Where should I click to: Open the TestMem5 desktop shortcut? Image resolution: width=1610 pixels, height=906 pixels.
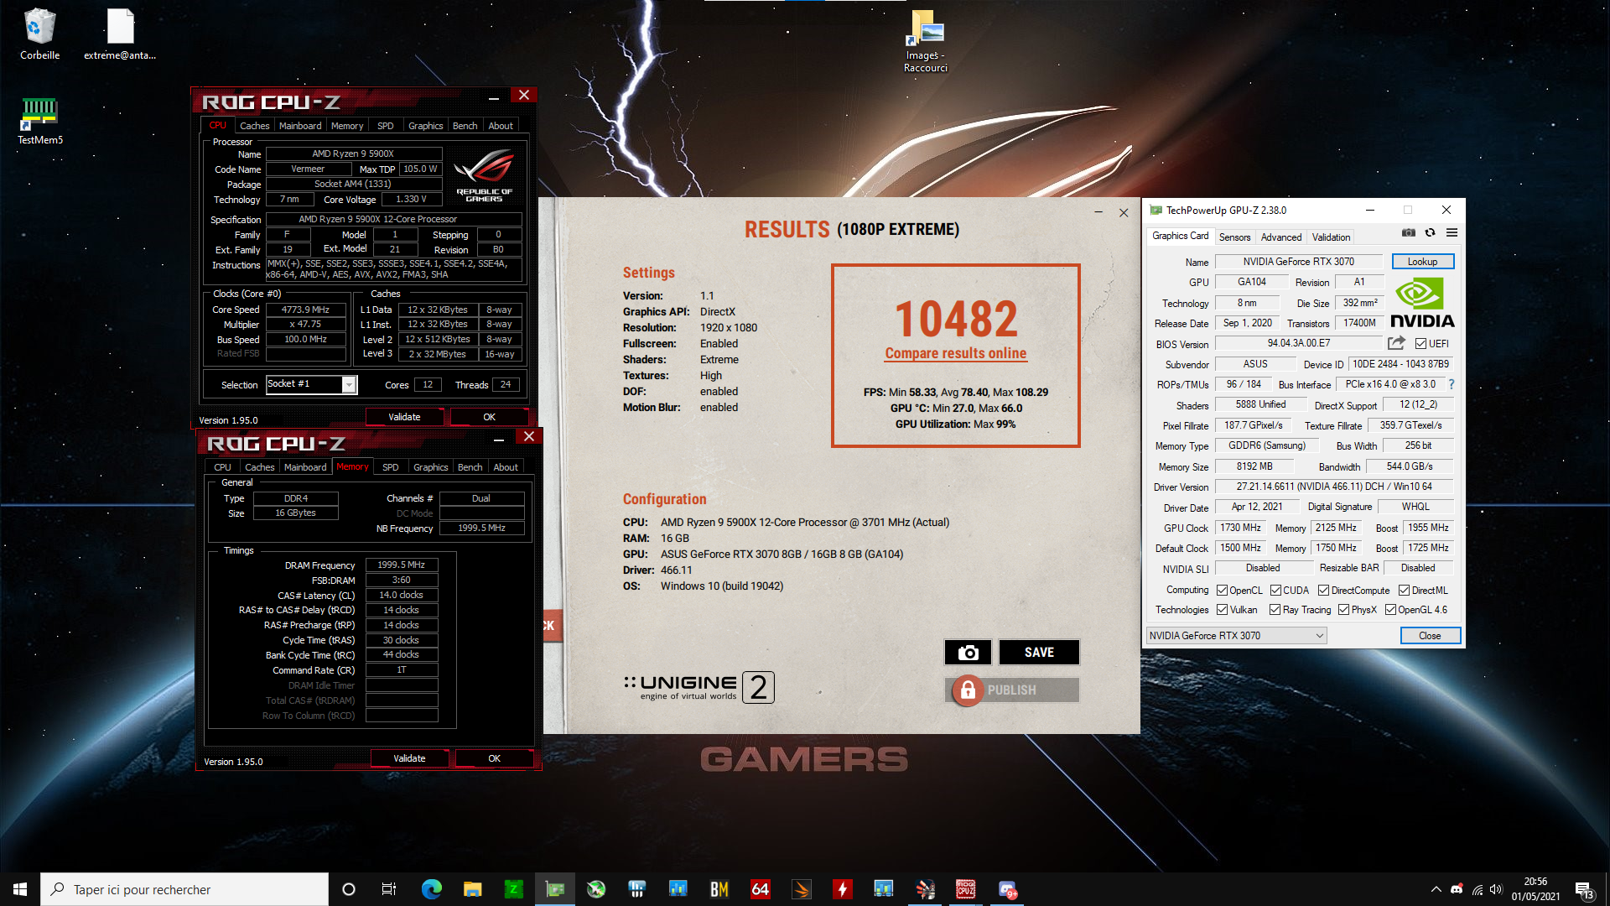click(39, 121)
